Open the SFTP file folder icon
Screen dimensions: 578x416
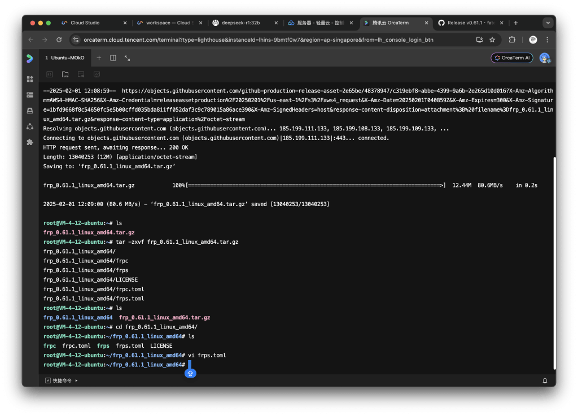coord(65,75)
